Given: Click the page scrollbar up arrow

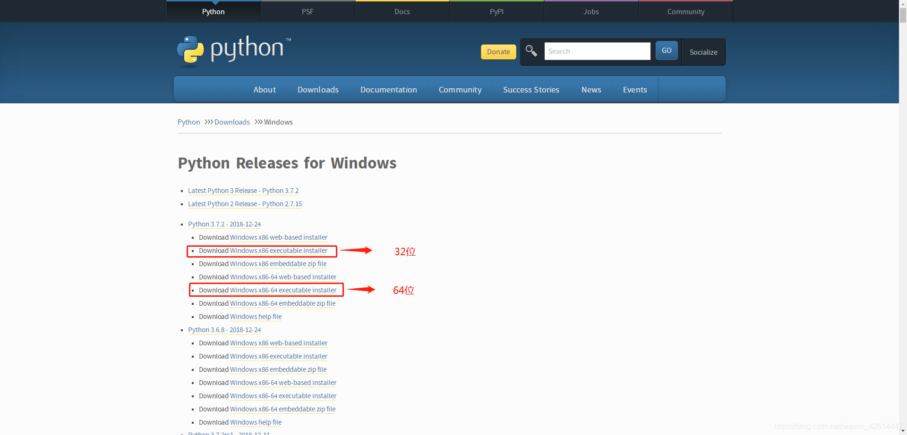Looking at the screenshot, I should tap(903, 4).
